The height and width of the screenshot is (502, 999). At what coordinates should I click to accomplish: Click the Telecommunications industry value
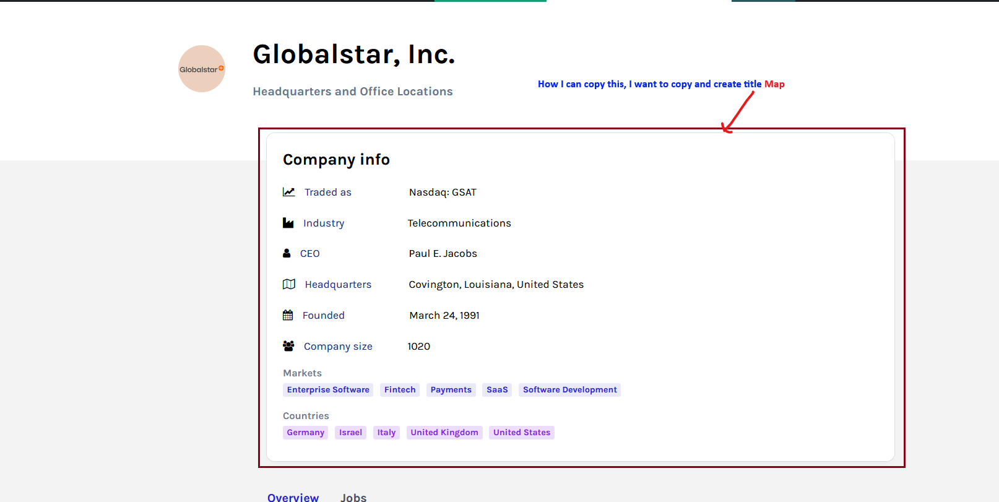459,223
